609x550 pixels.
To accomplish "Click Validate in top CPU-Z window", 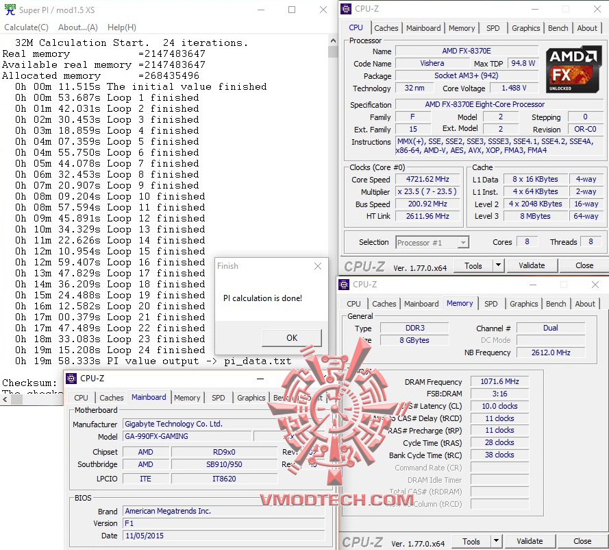I will point(532,265).
